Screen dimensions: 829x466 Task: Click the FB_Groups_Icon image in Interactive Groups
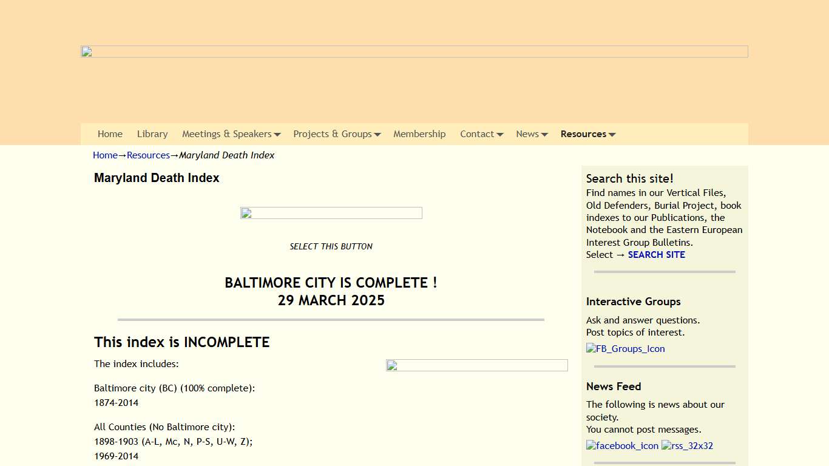tap(625, 348)
